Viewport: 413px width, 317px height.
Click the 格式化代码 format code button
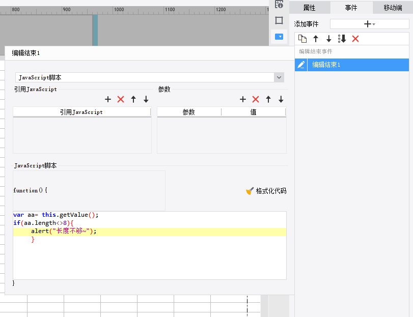click(266, 191)
